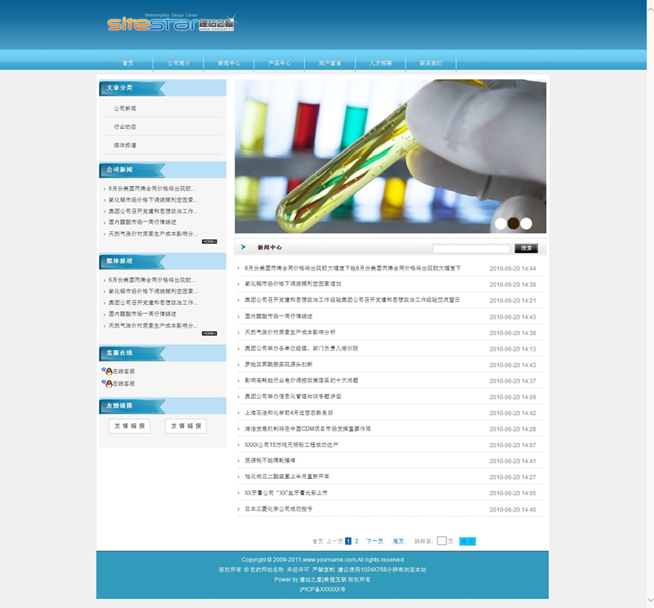The image size is (654, 608).
Task: Click the jump-to-page number box
Action: [441, 541]
